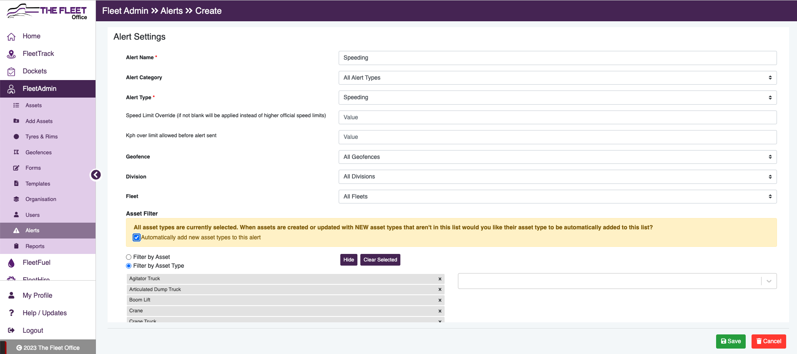Open the Fleet dropdown
The width and height of the screenshot is (797, 354).
point(557,196)
